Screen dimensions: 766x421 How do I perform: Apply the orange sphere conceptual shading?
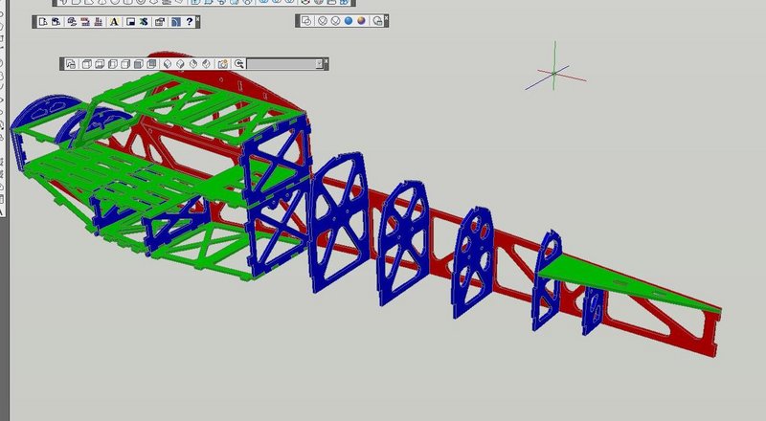click(362, 21)
